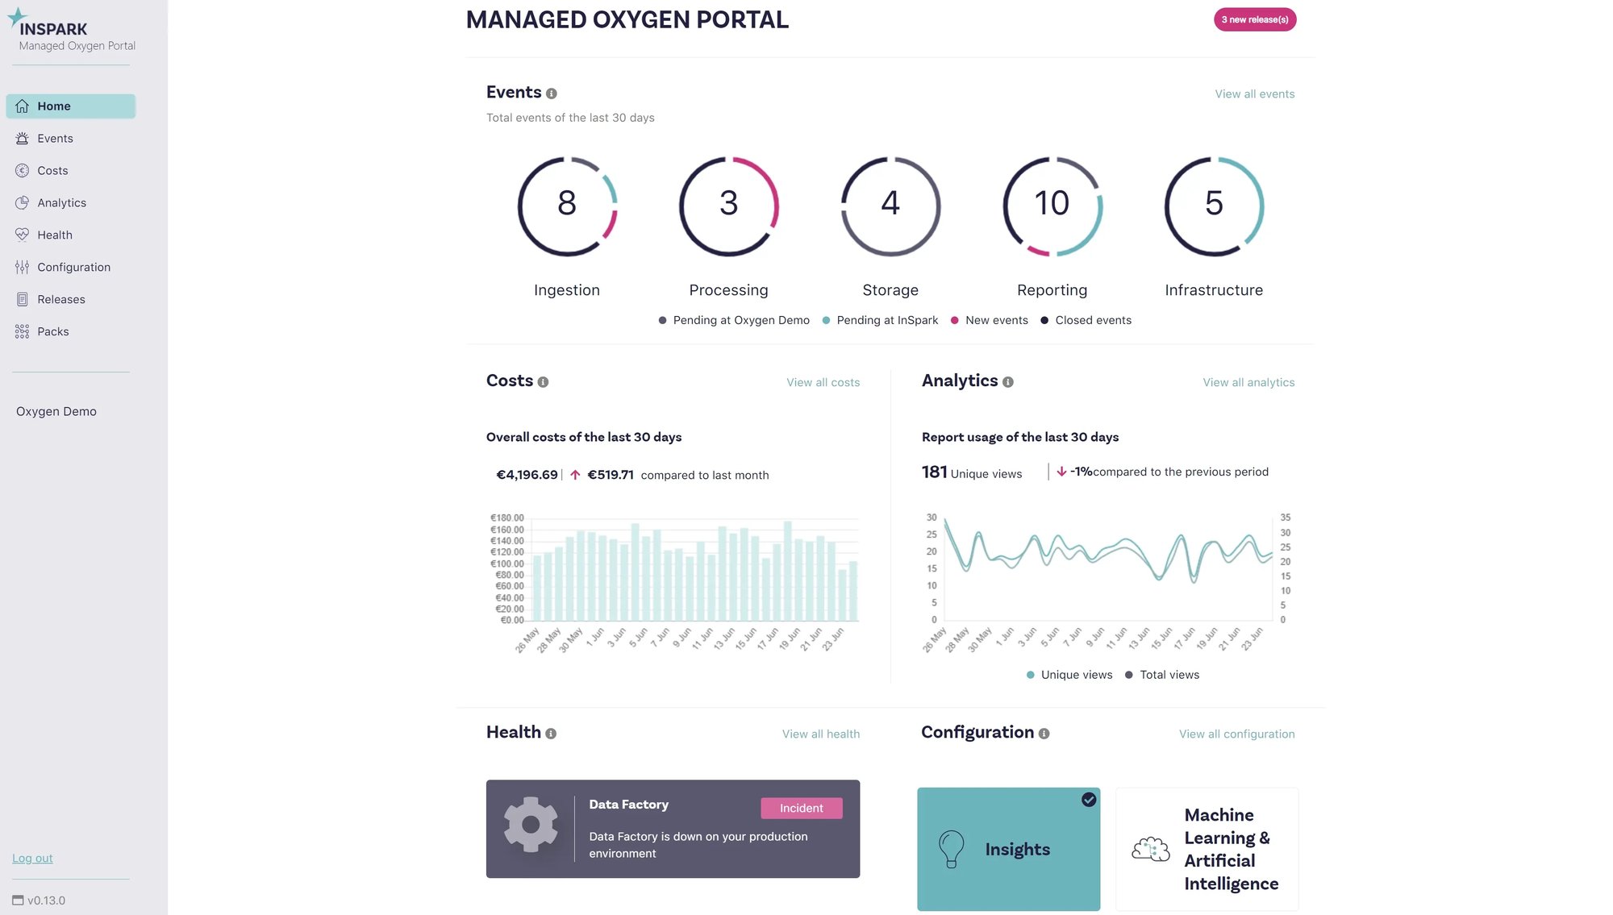Click the Oxygen Demo tenant name
Screen dimensions: 1613x915
click(56, 412)
